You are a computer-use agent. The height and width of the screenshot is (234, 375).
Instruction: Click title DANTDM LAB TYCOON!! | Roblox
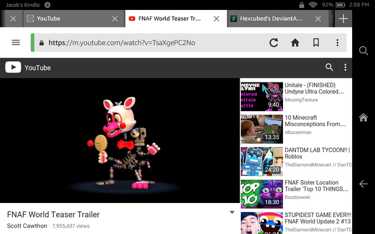coord(318,153)
